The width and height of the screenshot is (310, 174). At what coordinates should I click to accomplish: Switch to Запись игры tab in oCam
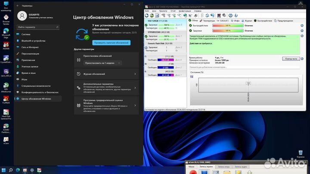223,167
